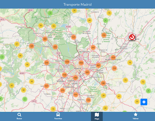Open the Valorar star tab

(136, 116)
